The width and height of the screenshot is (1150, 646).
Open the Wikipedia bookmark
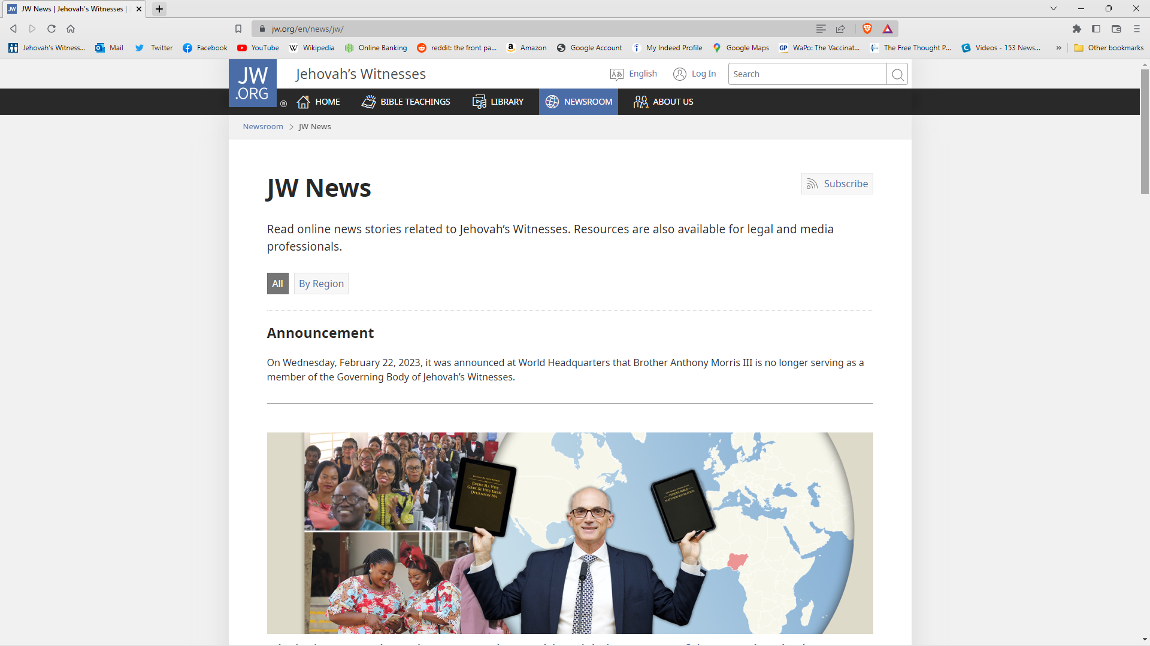(311, 48)
